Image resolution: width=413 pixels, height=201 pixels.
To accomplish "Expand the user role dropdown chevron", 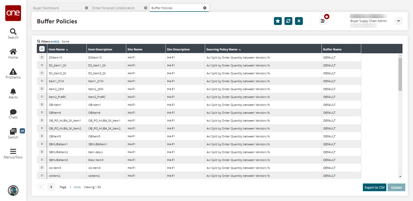I will [x=398, y=21].
